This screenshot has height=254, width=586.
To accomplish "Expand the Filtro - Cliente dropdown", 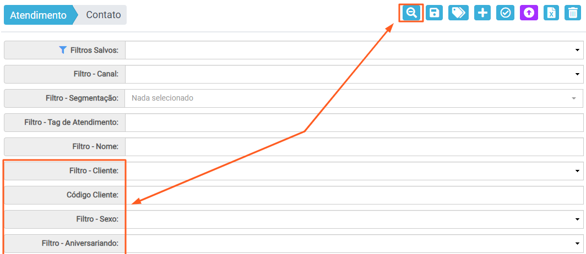I will click(354, 171).
